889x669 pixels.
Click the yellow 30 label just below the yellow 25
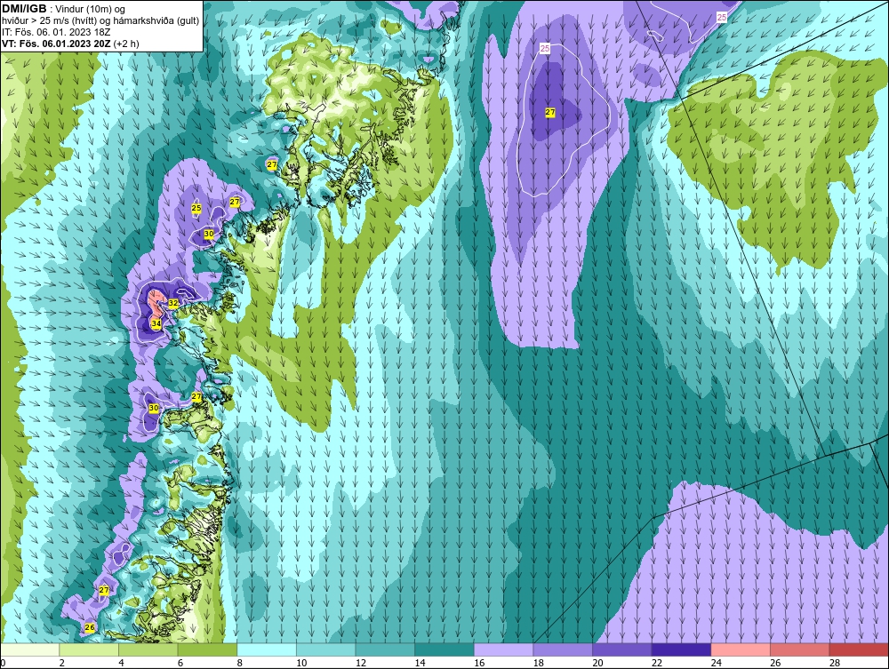[x=209, y=234]
